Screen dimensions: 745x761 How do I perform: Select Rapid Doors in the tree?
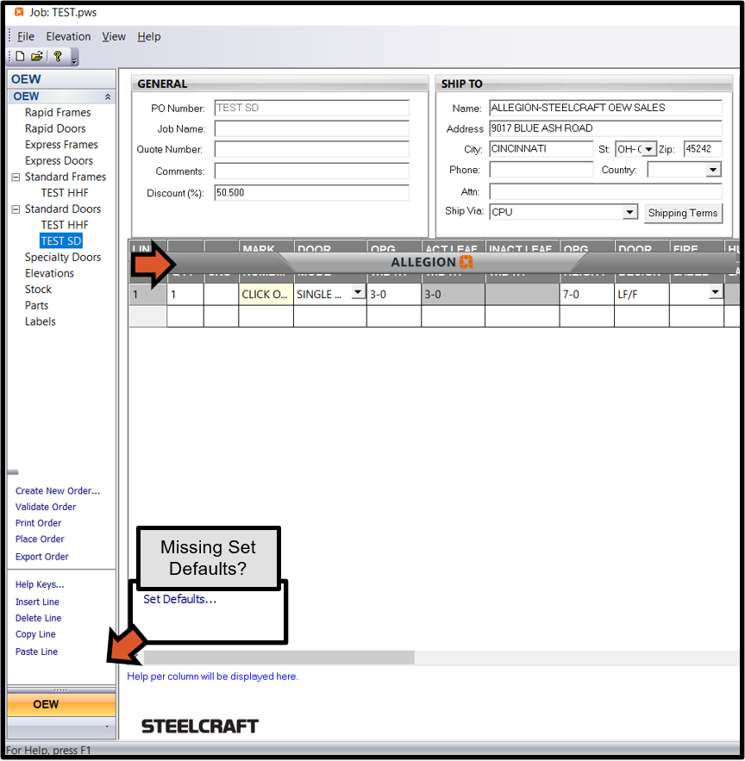point(55,128)
